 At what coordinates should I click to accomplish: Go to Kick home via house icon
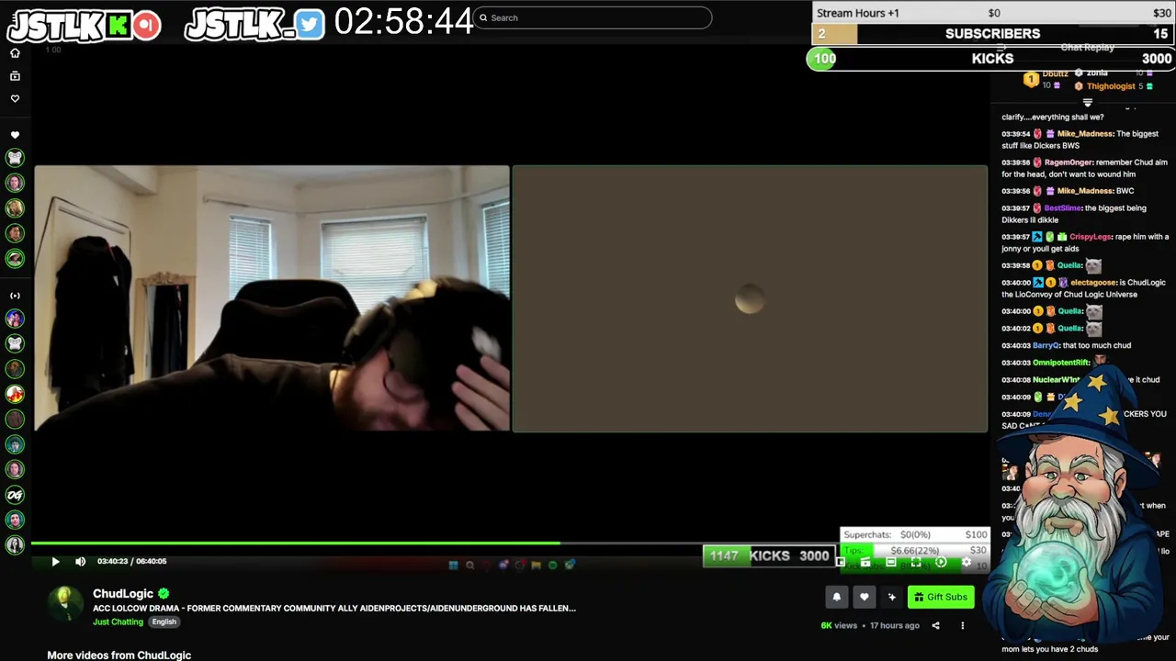(x=15, y=53)
